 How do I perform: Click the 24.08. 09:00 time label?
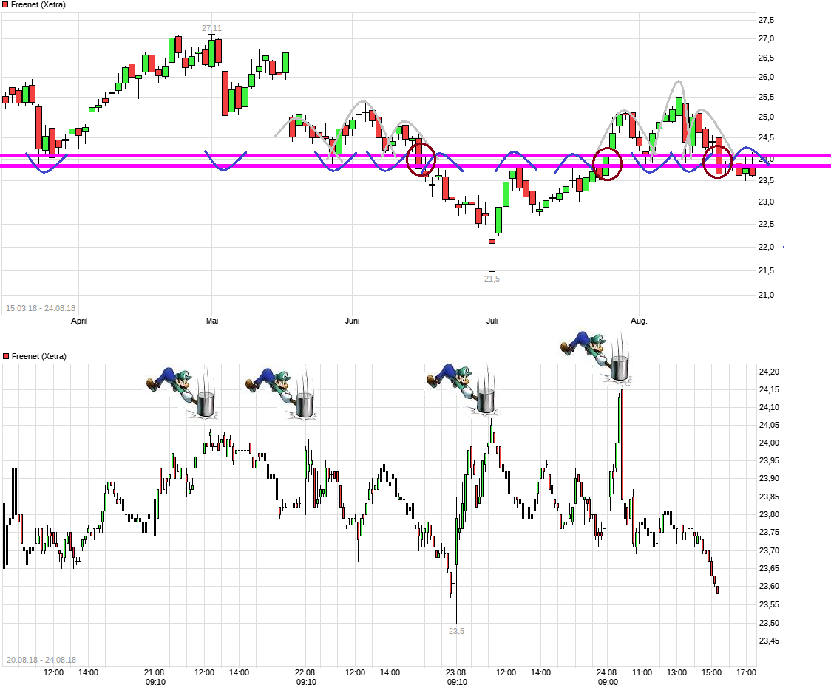(x=607, y=678)
